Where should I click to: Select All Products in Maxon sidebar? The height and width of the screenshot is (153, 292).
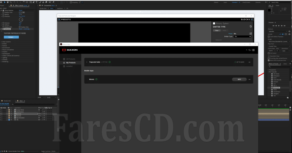tap(70, 59)
